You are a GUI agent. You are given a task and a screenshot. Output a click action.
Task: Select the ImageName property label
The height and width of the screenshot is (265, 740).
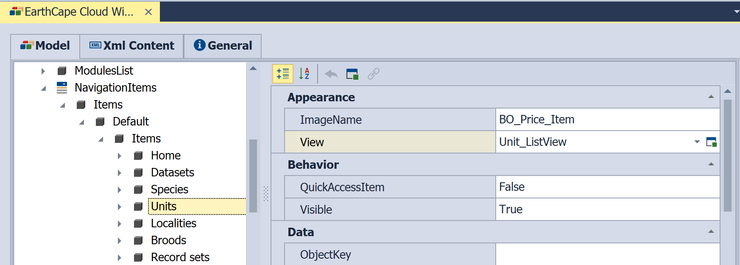point(331,120)
